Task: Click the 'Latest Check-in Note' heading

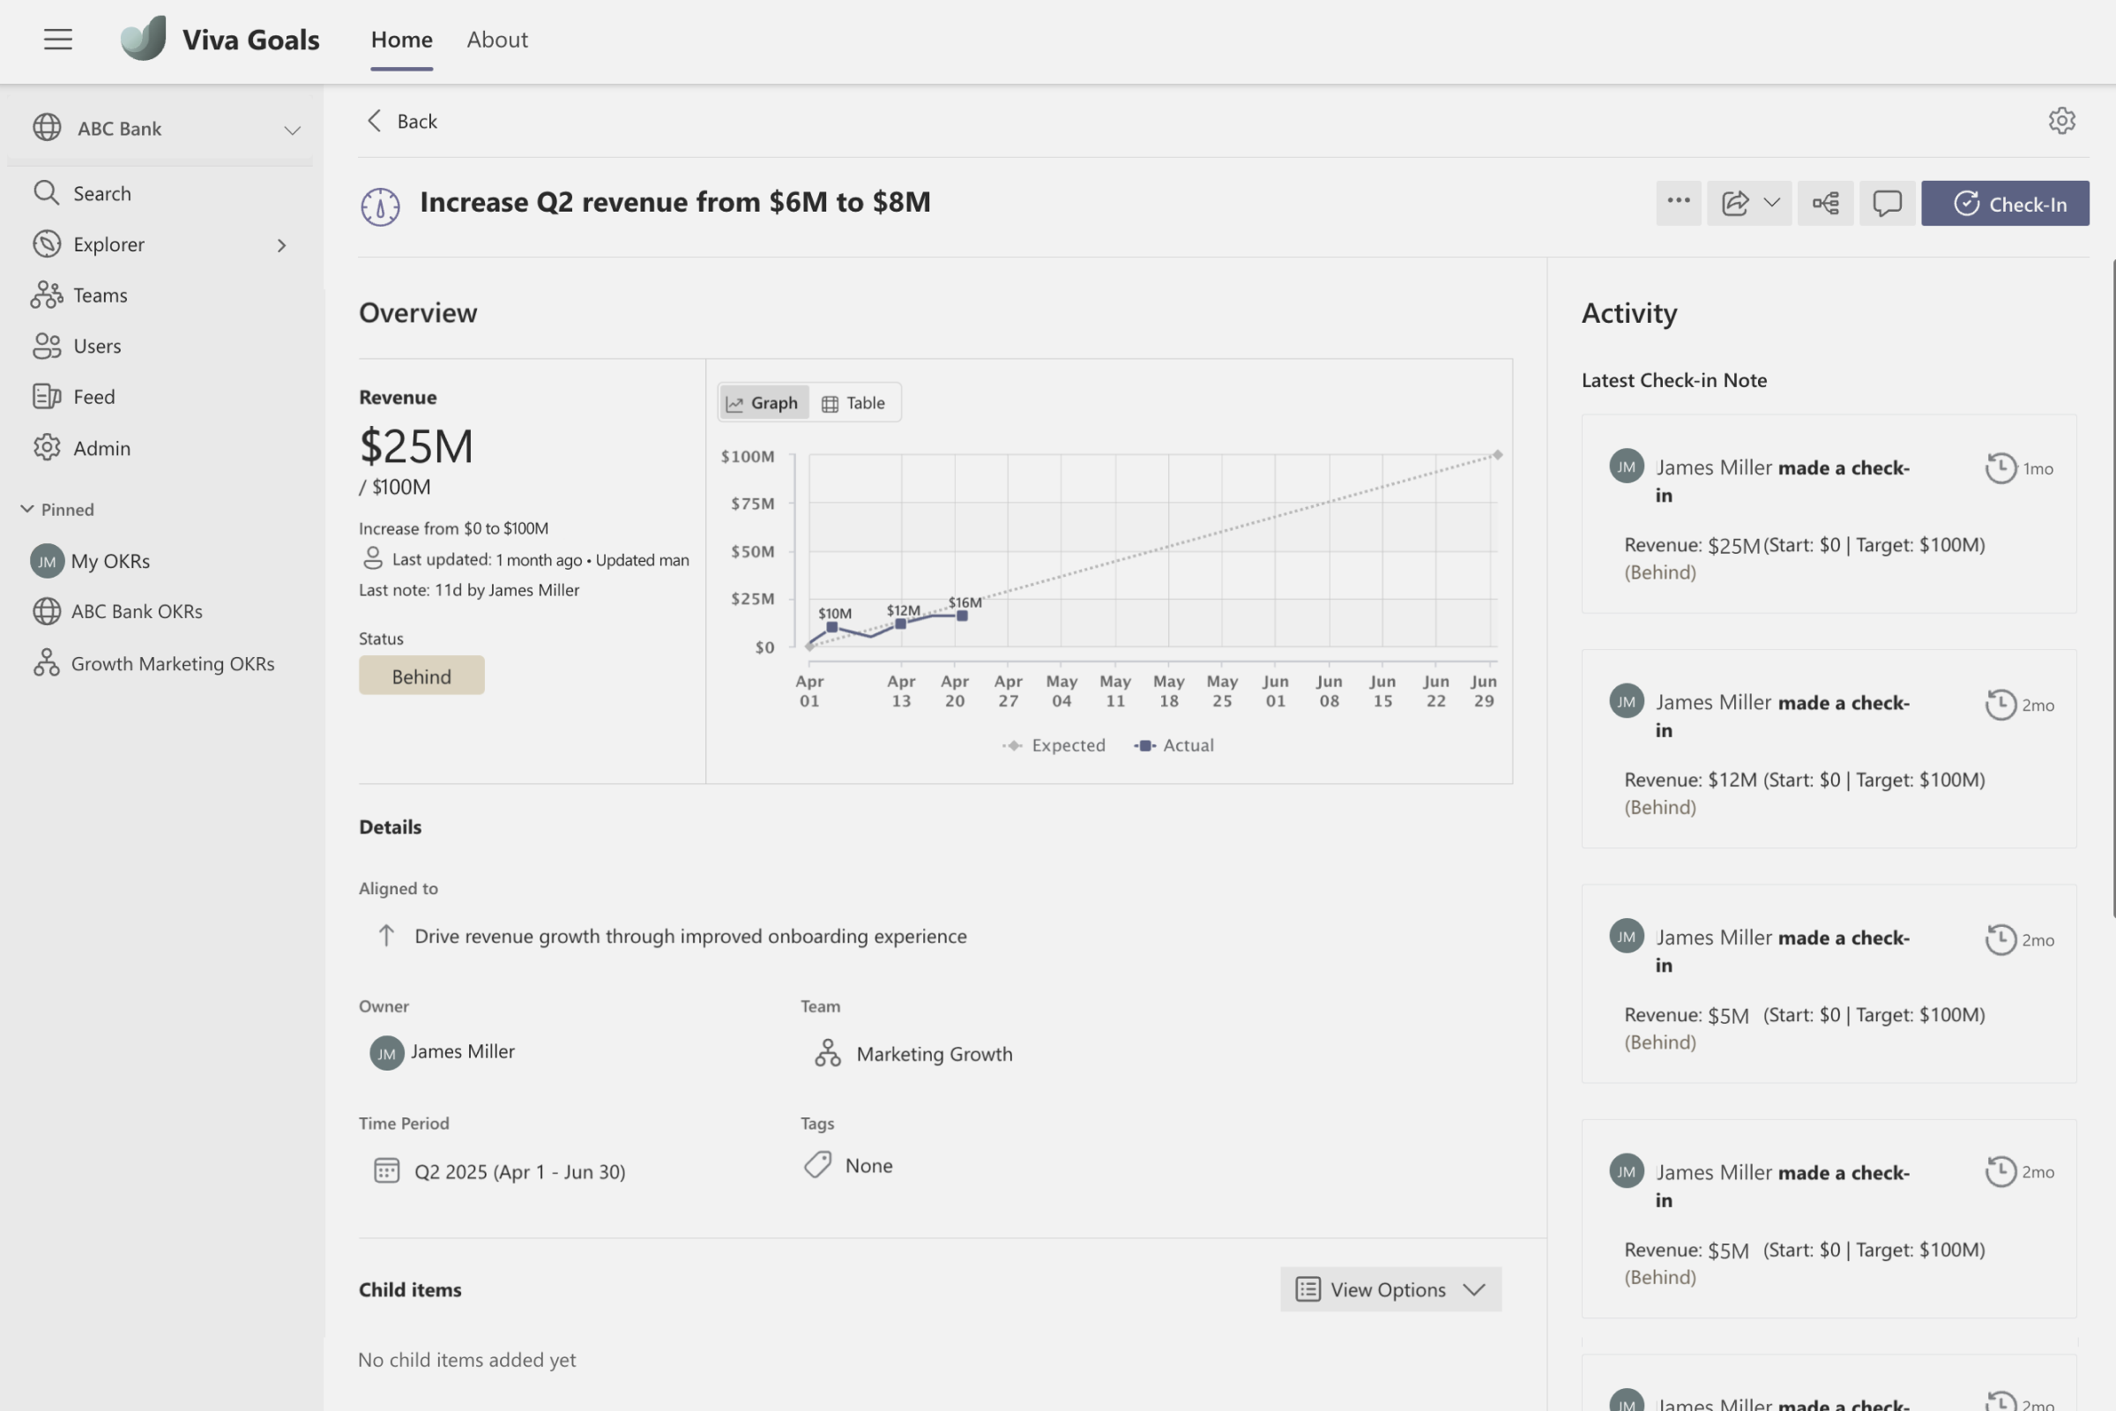Action: [x=1673, y=380]
